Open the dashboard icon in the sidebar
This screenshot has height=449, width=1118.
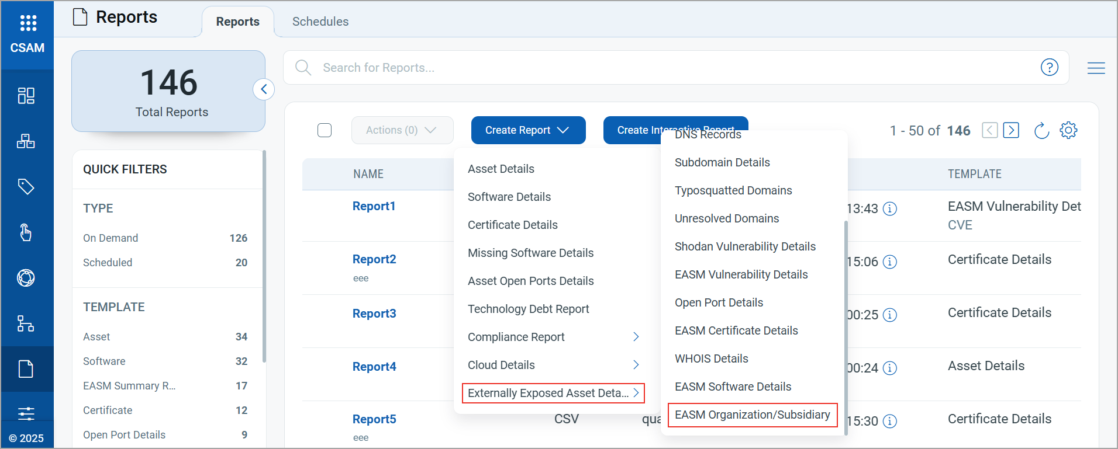(26, 96)
